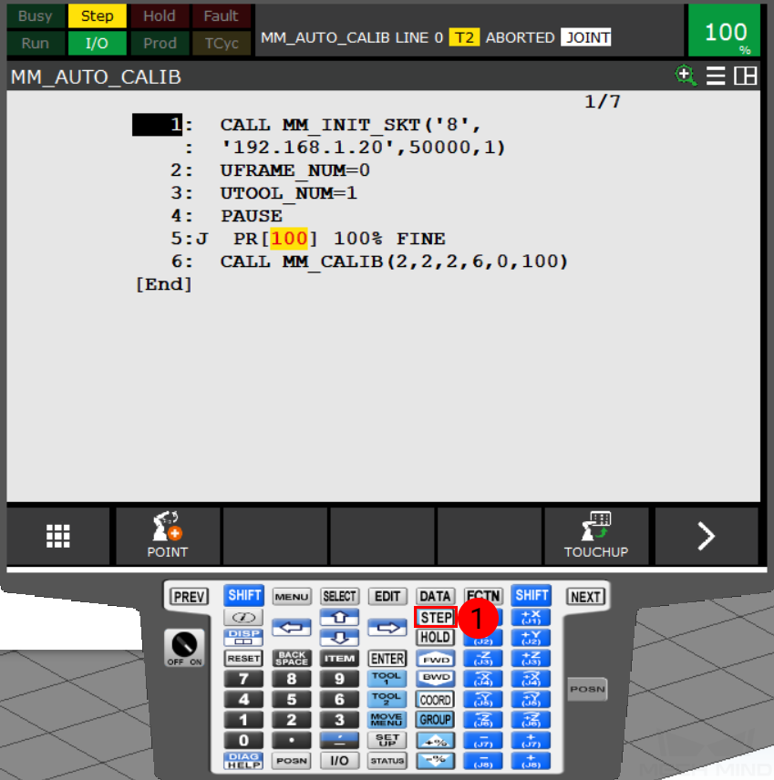Click the NEXT key
This screenshot has height=780, width=774.
586,596
